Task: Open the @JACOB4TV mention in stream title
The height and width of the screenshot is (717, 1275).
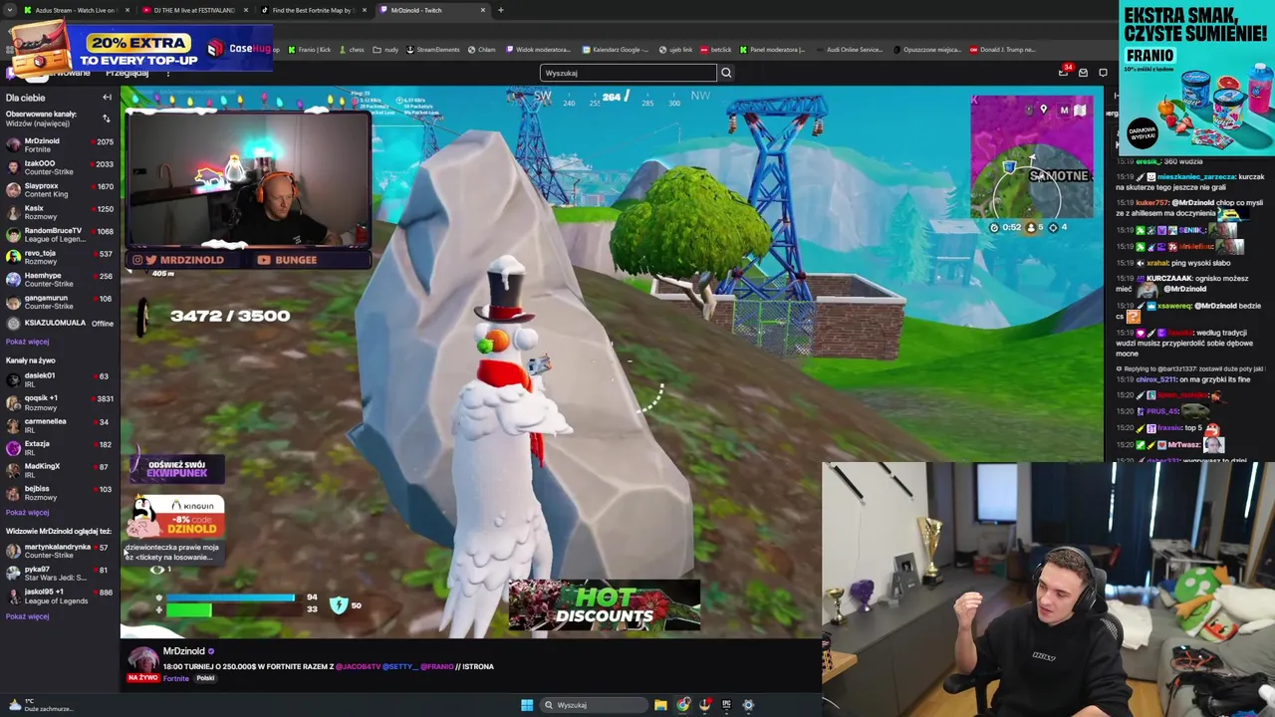Action: pyautogui.click(x=358, y=666)
